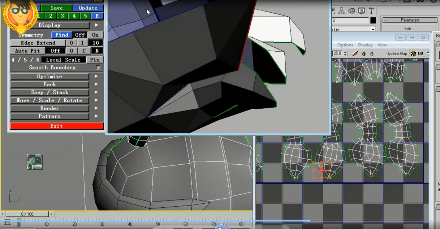Click the second paste-hand icon in UV editor toolbar
The width and height of the screenshot is (440, 229).
(371, 53)
